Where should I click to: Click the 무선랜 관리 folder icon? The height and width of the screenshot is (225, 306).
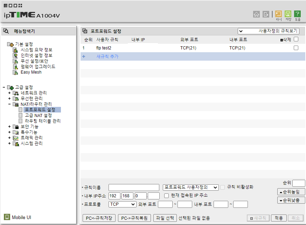[16, 98]
